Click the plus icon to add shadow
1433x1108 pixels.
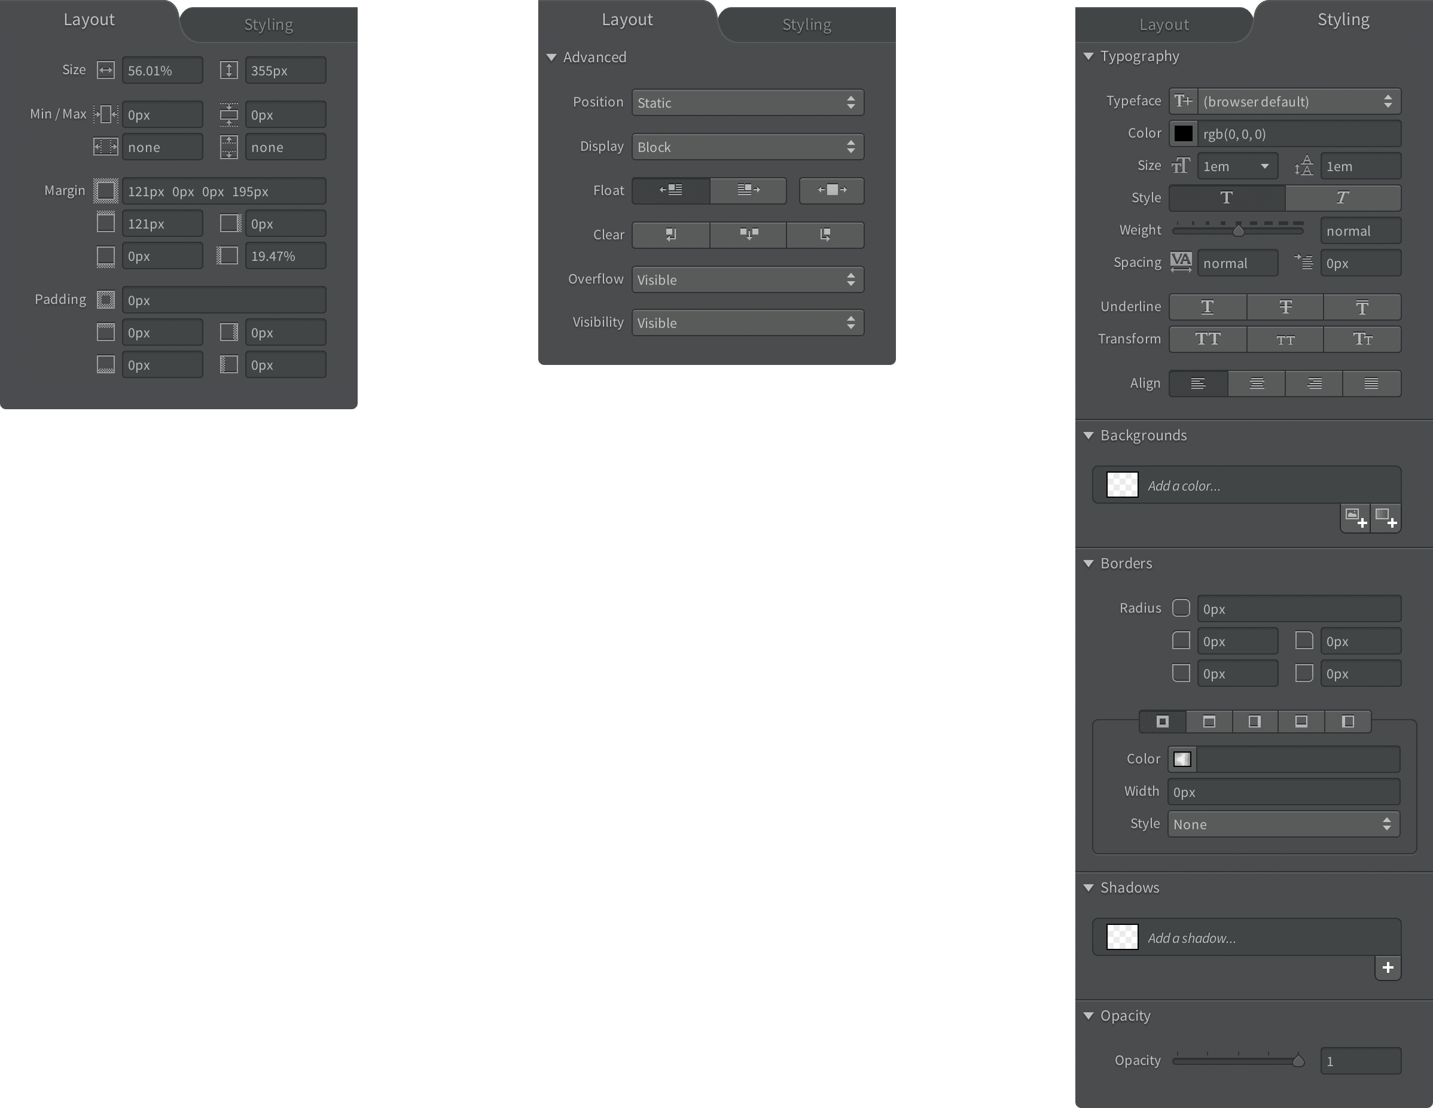tap(1387, 967)
